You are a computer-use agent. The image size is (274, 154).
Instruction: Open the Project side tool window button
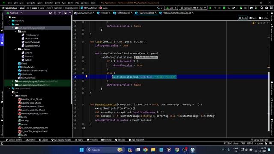[x=2, y=39]
